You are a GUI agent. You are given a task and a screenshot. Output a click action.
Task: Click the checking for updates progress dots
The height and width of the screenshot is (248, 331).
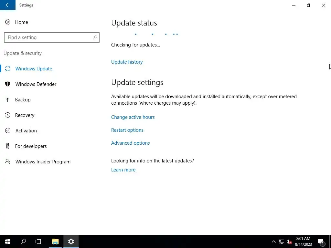coord(156,34)
